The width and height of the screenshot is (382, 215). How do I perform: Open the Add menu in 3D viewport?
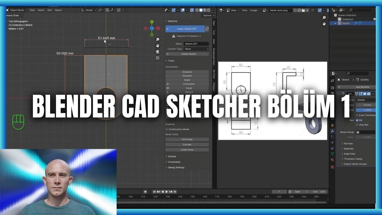(50, 10)
